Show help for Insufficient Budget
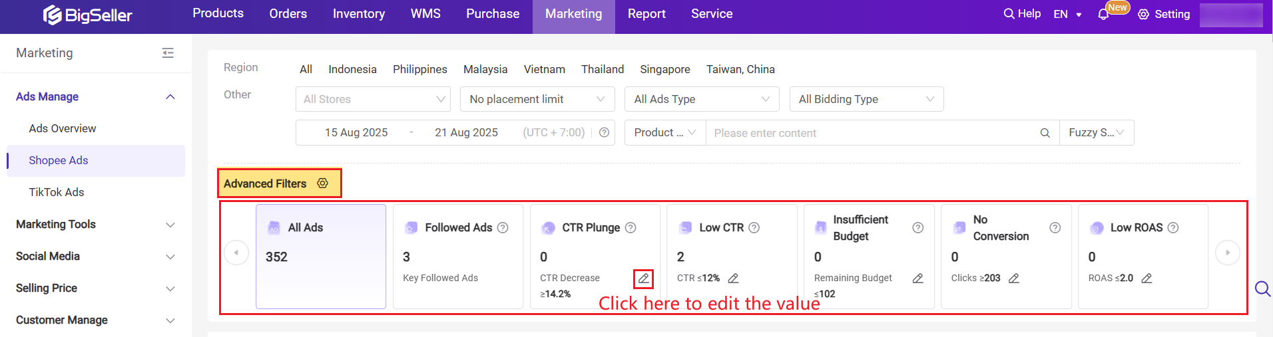The height and width of the screenshot is (337, 1273). [917, 227]
